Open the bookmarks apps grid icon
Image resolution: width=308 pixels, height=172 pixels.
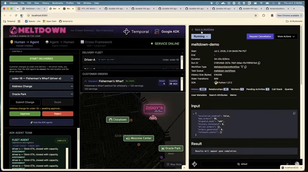click(19, 21)
